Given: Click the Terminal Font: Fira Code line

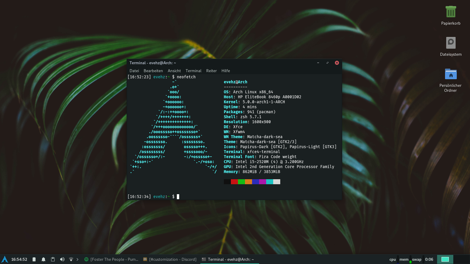Looking at the screenshot, I should (x=260, y=157).
